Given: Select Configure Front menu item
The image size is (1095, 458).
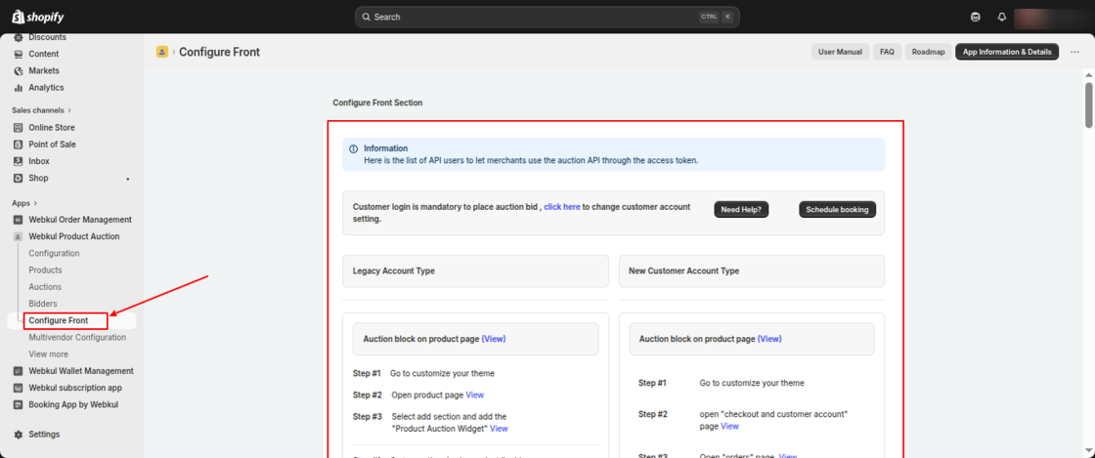Looking at the screenshot, I should 59,320.
